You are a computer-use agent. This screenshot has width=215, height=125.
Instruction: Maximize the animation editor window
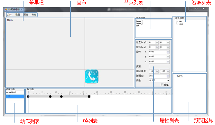click(196, 9)
